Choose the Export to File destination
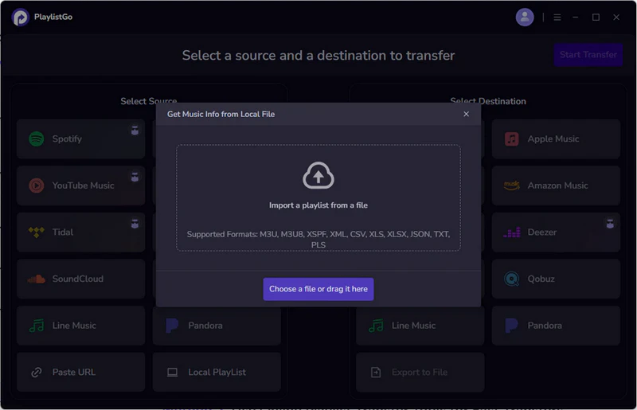637x410 pixels. click(420, 373)
